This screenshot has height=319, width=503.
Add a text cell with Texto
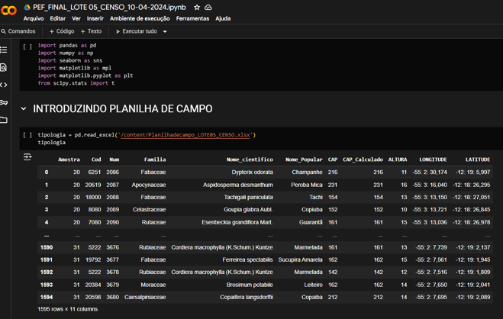(x=91, y=31)
